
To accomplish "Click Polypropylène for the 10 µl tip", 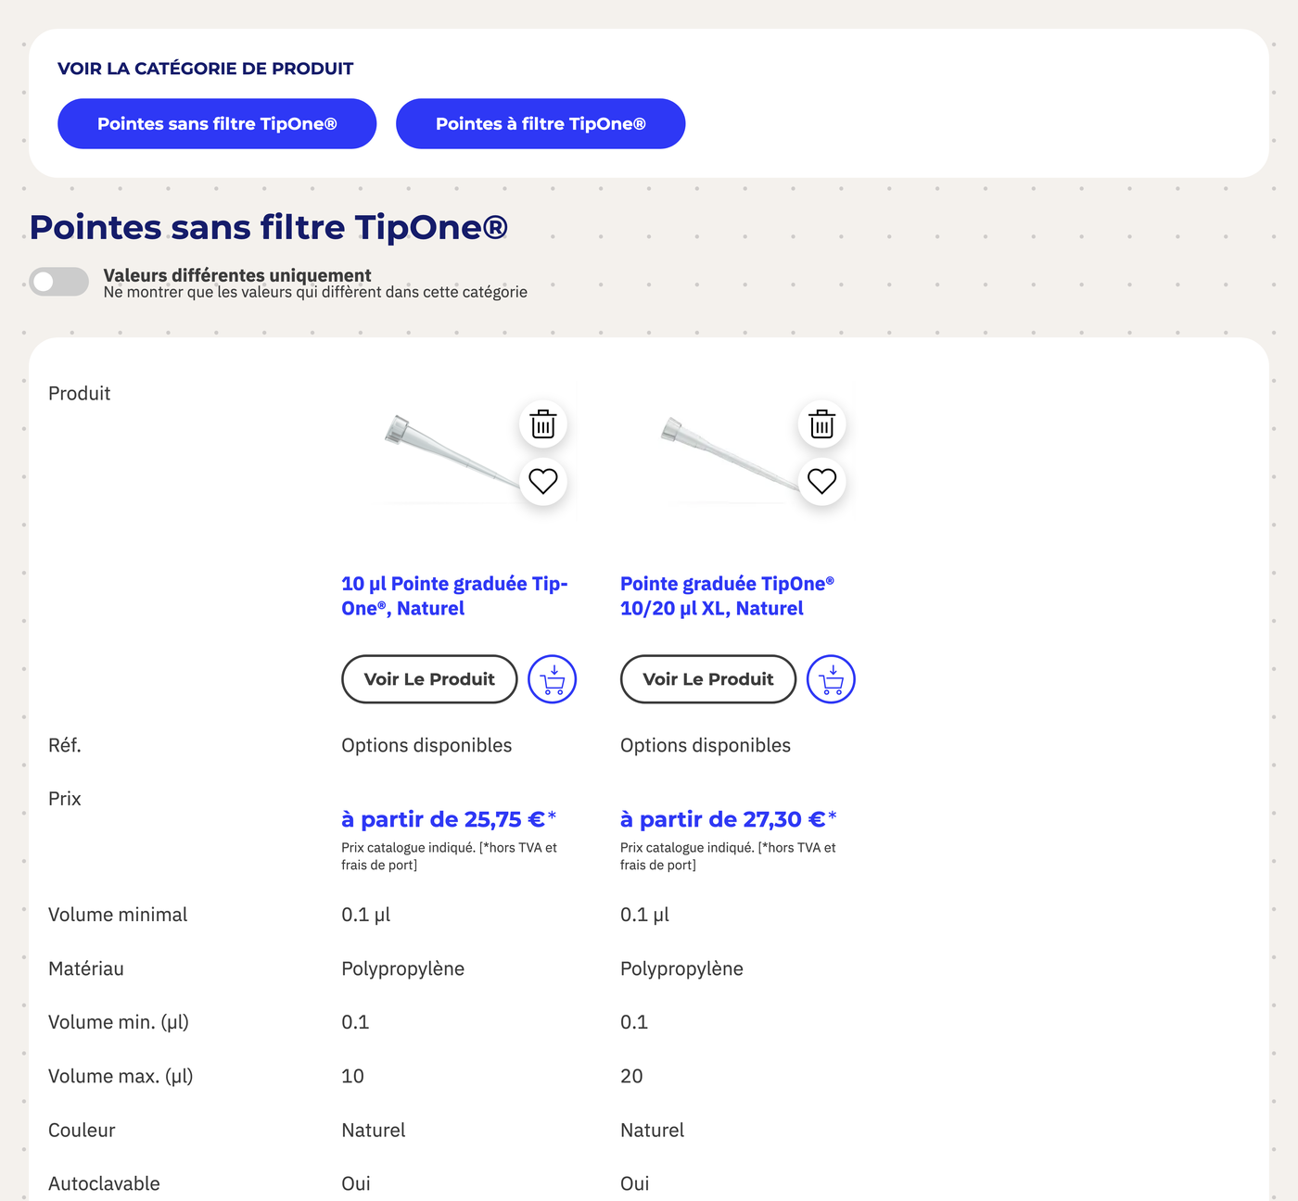I will [x=403, y=968].
